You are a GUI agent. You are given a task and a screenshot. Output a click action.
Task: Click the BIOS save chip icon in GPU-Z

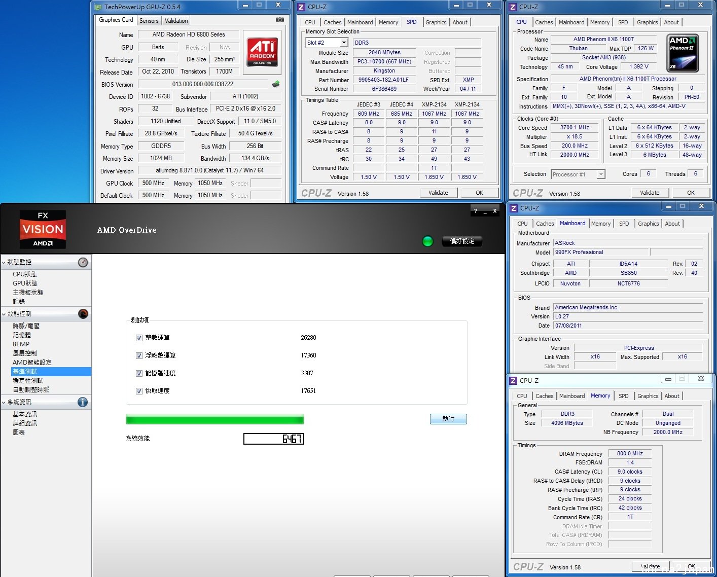click(276, 84)
